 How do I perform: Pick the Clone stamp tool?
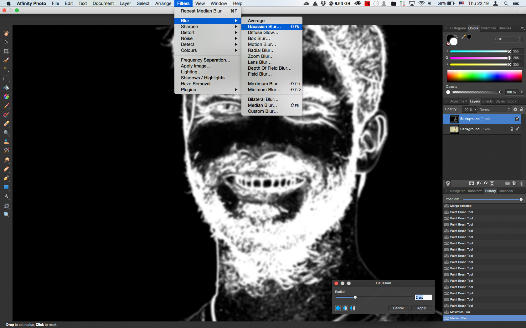pos(6,142)
